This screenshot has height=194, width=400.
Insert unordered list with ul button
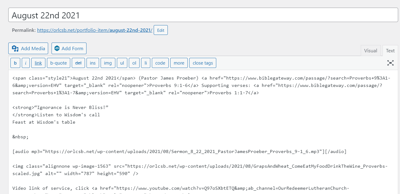point(122,63)
